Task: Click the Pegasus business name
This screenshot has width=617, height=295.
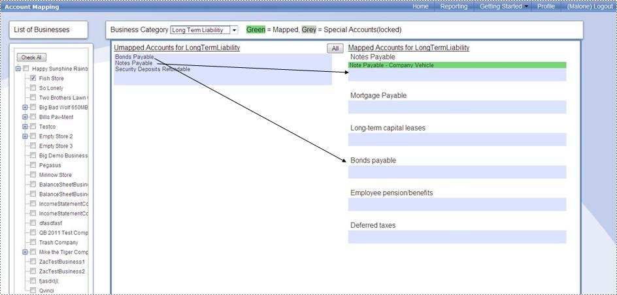Action: coord(50,165)
